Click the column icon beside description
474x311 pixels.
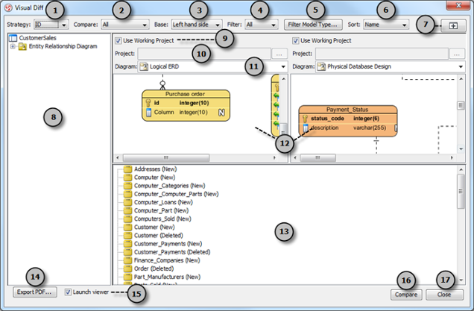tap(306, 128)
